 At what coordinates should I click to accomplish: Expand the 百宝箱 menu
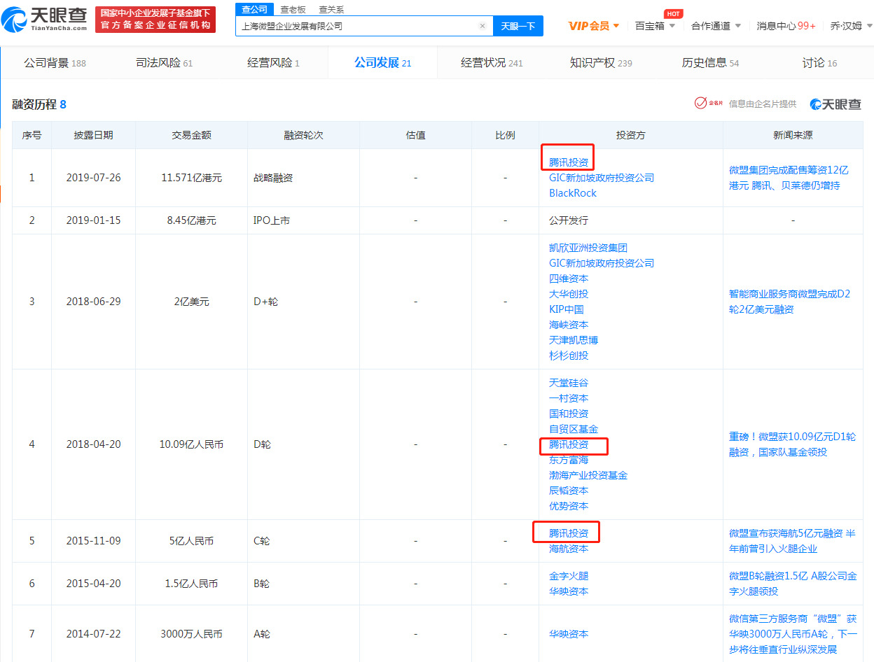coord(655,26)
